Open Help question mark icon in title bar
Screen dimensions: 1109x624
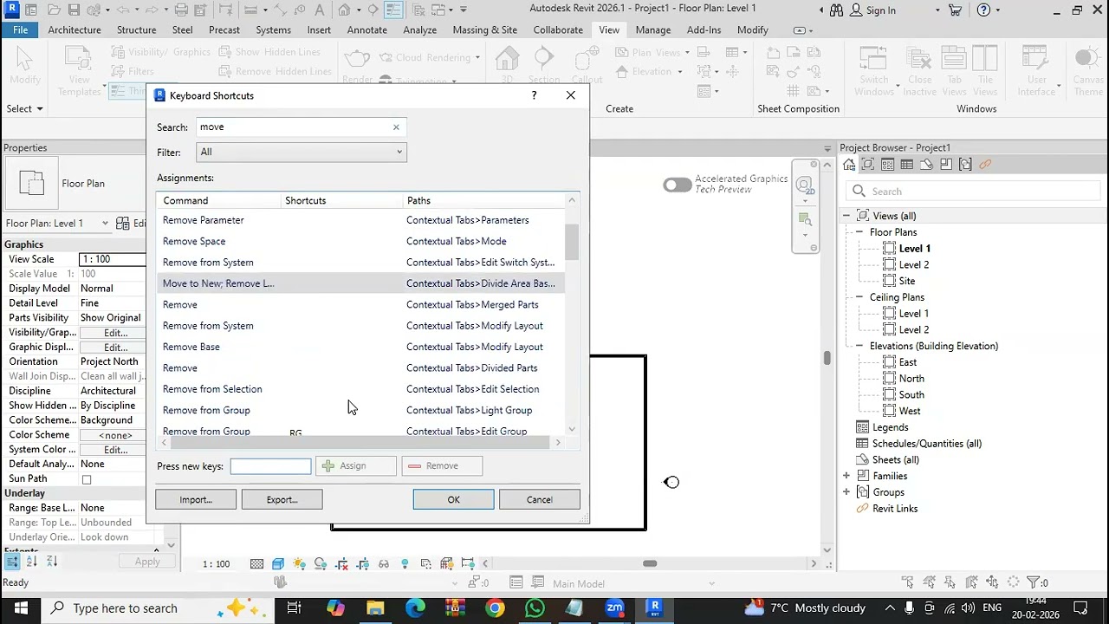click(x=983, y=10)
